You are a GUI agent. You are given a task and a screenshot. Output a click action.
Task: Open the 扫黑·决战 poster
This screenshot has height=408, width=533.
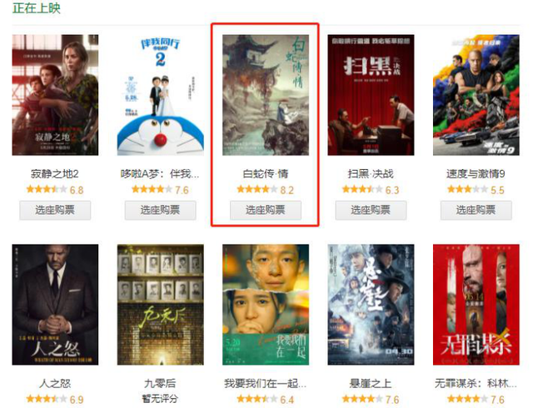click(x=371, y=95)
